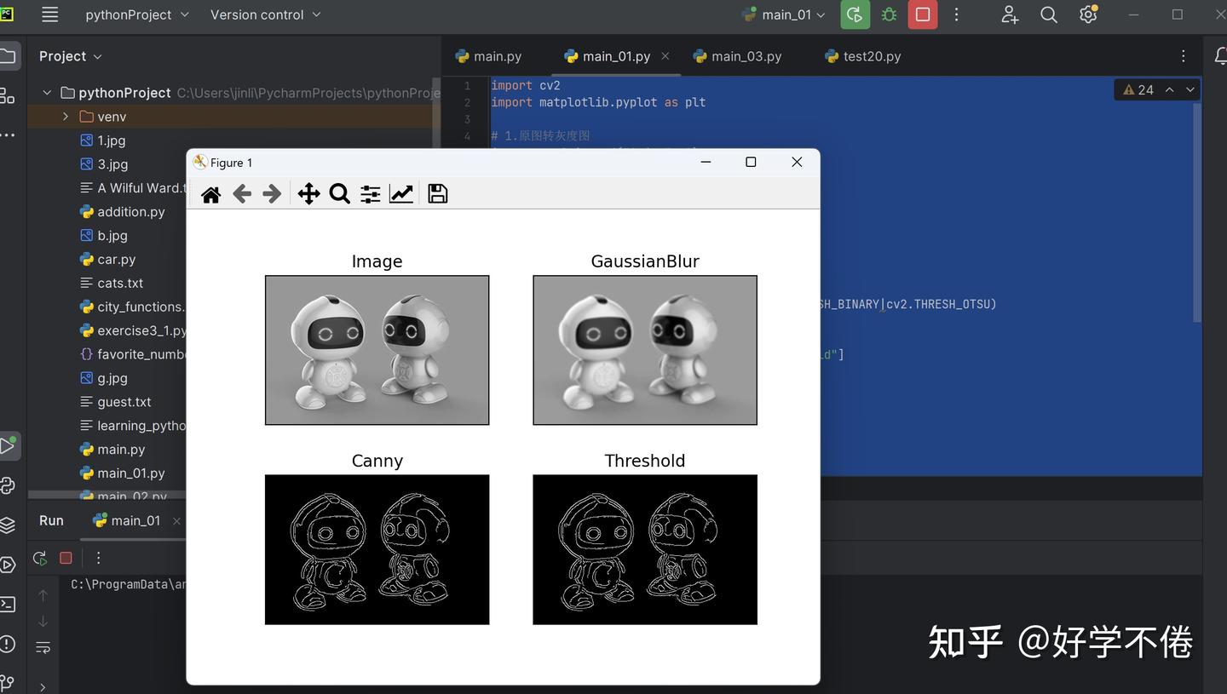Open the Structure tool window icon
Image resolution: width=1227 pixels, height=694 pixels.
pyautogui.click(x=8, y=95)
